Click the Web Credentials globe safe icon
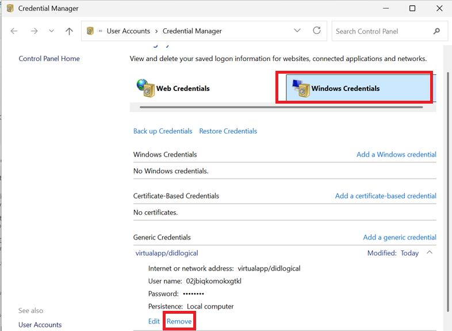Viewport: 452px width, 331px height. point(145,88)
